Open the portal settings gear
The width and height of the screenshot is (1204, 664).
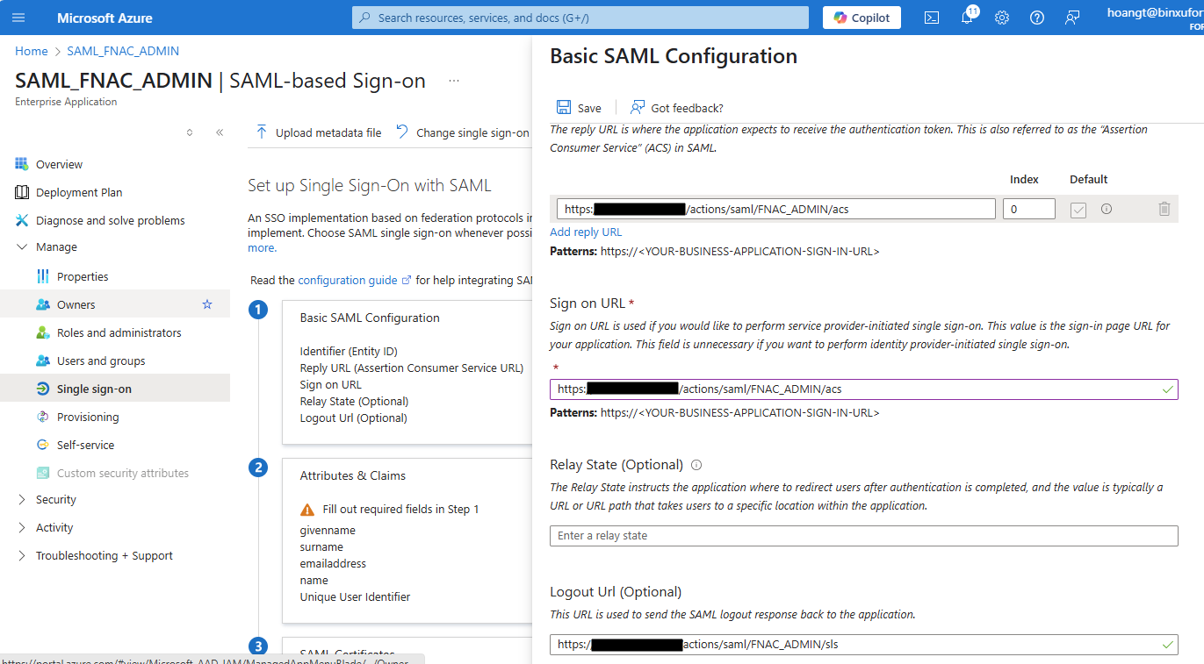click(1001, 17)
